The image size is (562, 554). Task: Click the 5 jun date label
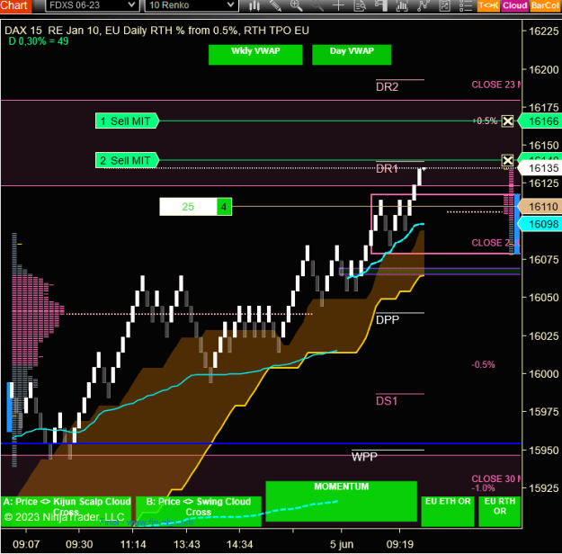[x=342, y=544]
